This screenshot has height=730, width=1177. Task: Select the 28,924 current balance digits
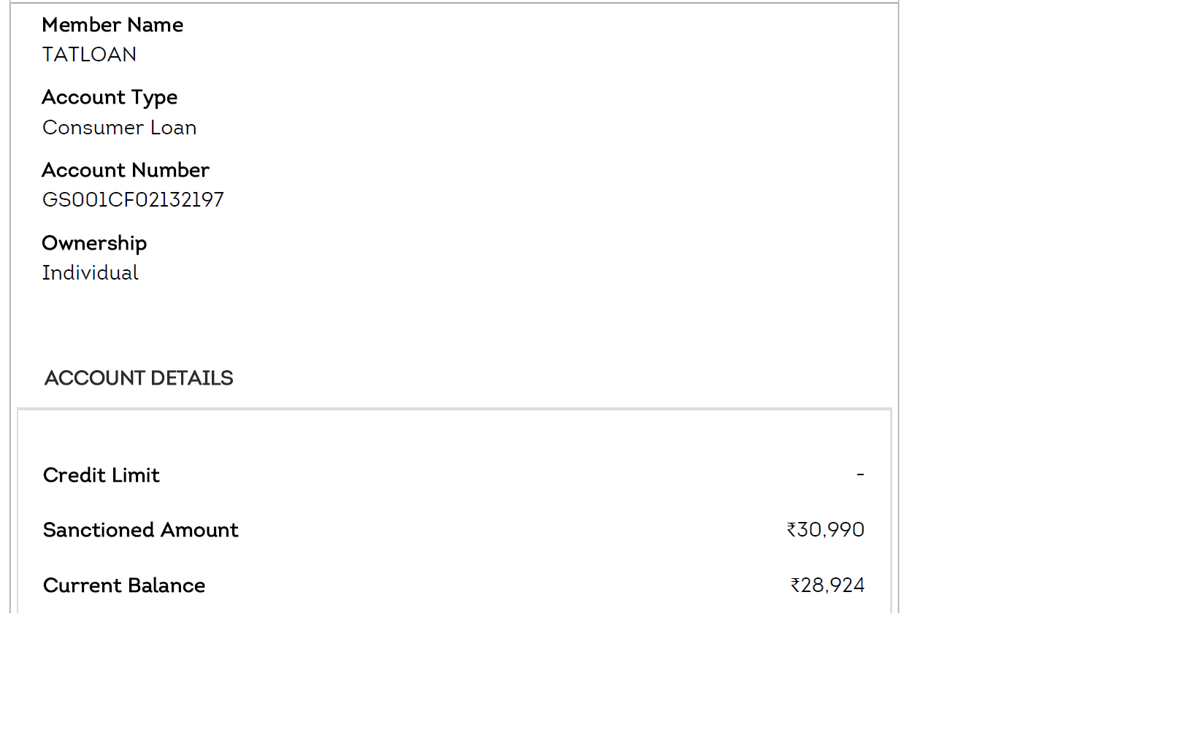[x=833, y=585]
